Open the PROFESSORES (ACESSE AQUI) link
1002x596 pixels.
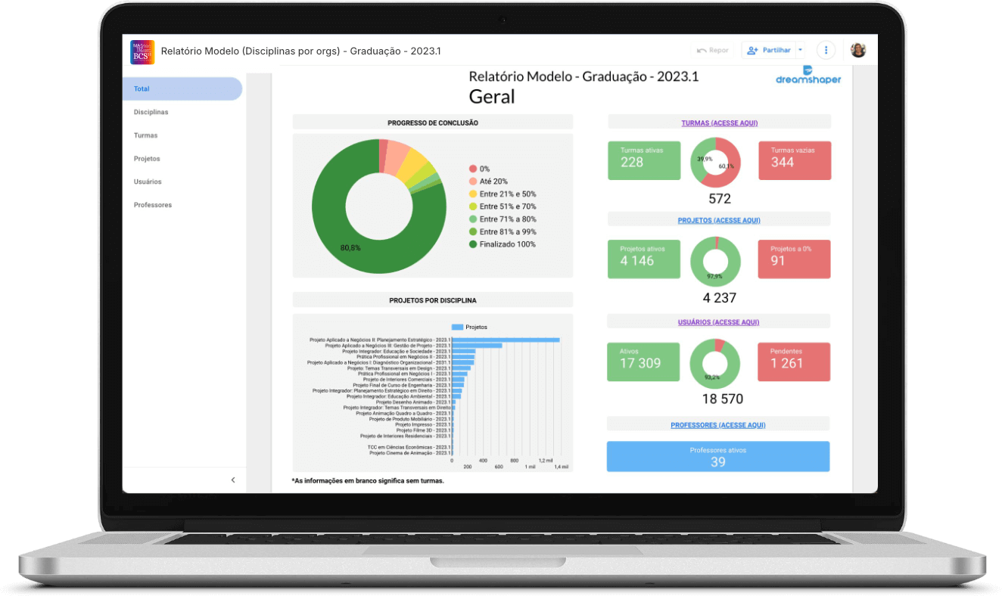tap(717, 425)
